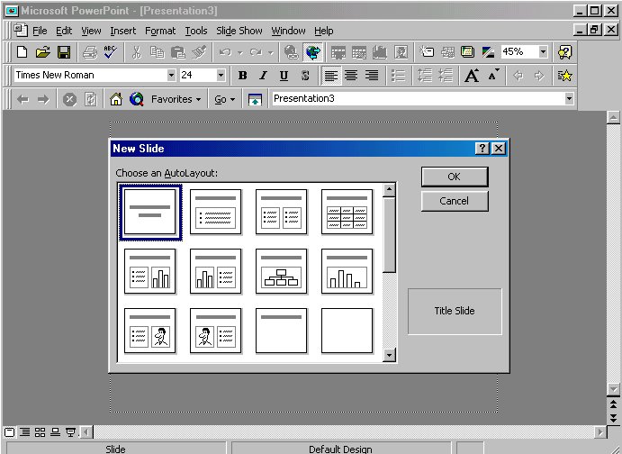622x454 pixels.
Task: Click the Demote right arrow icon
Action: tap(538, 76)
